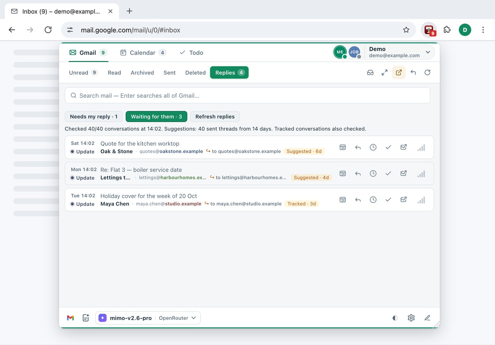Click the inbox tray icon in the toolbar
The width and height of the screenshot is (495, 345).
[370, 72]
